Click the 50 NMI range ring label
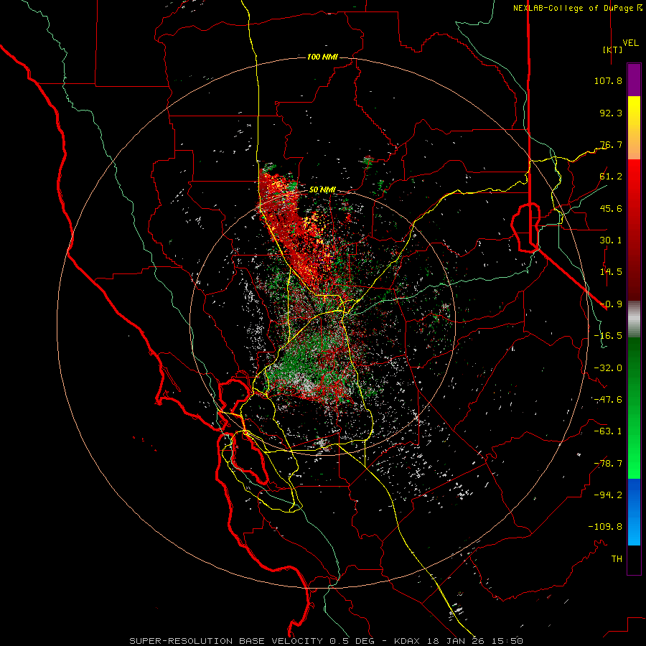Image resolution: width=646 pixels, height=646 pixels. point(322,190)
